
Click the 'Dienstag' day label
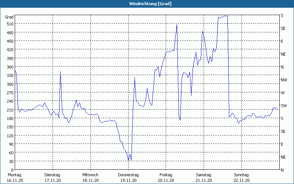coord(52,175)
